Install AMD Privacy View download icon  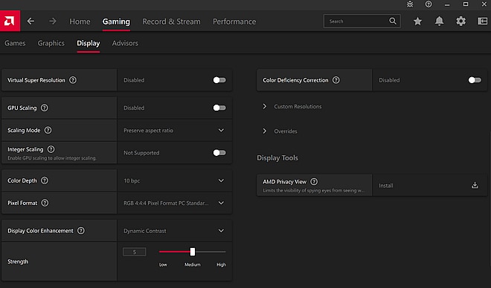coord(475,186)
